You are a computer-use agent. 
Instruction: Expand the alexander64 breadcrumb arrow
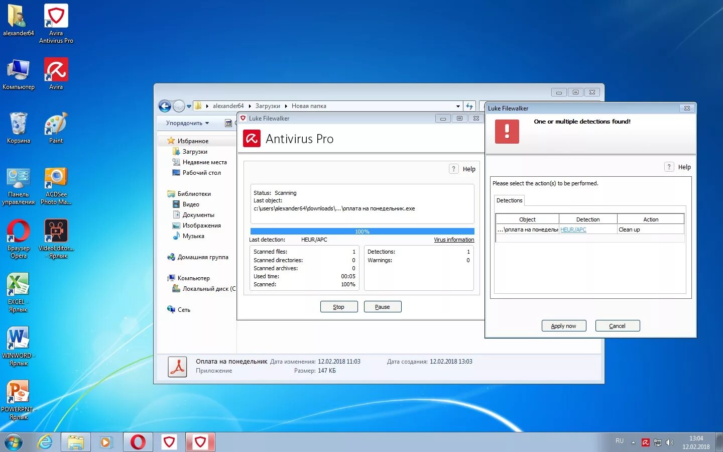point(250,106)
